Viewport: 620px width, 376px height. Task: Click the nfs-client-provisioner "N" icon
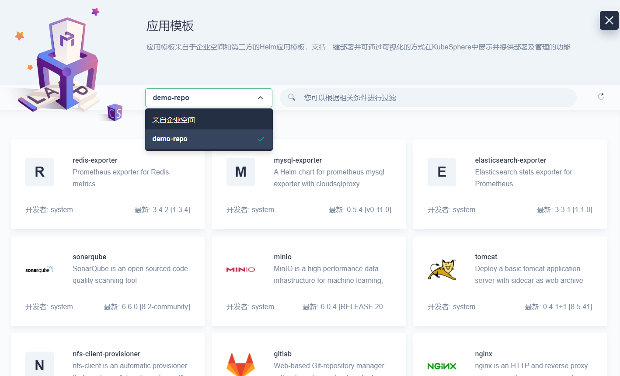click(39, 364)
